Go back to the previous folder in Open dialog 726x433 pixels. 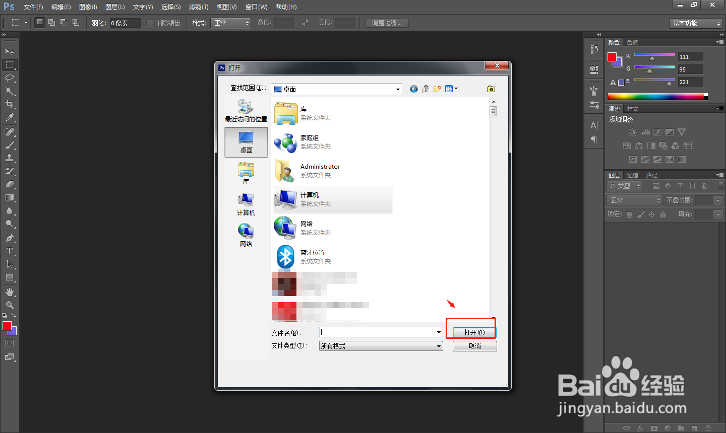(x=414, y=89)
